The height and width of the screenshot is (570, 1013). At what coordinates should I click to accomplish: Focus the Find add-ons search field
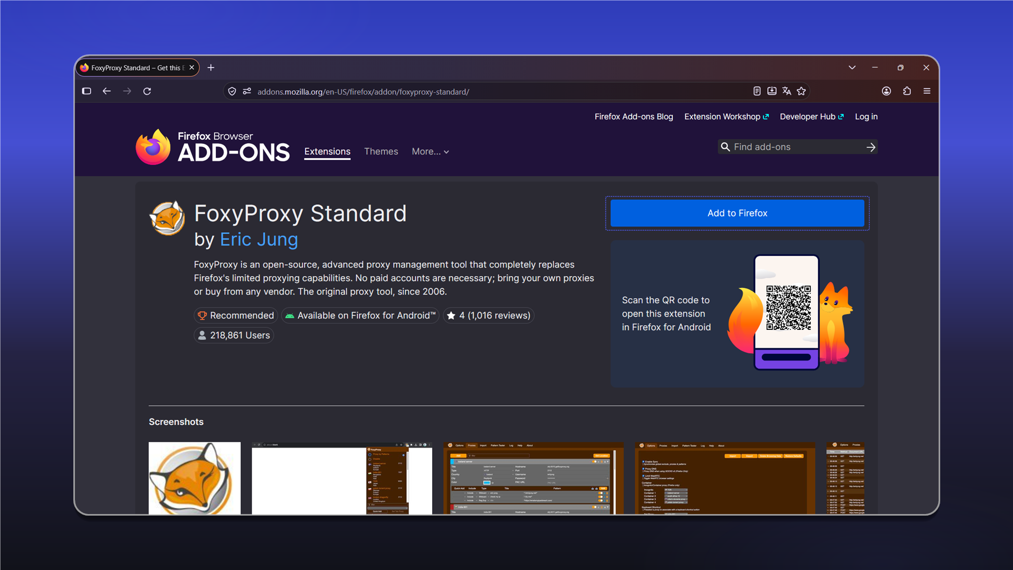797,147
